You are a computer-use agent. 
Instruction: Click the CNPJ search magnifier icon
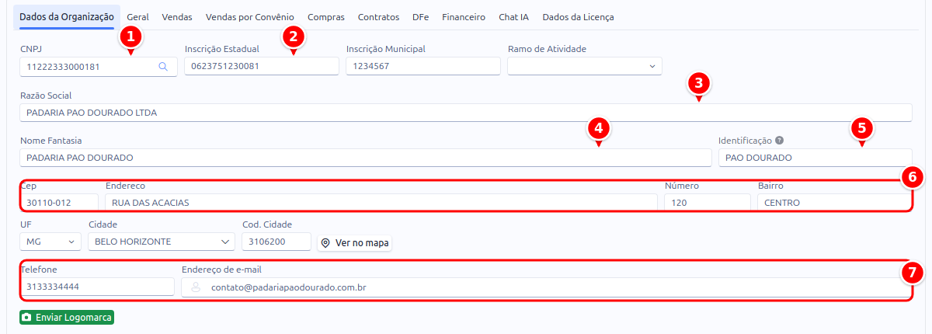(163, 67)
